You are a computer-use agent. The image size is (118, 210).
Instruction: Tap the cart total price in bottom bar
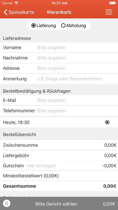click(109, 204)
